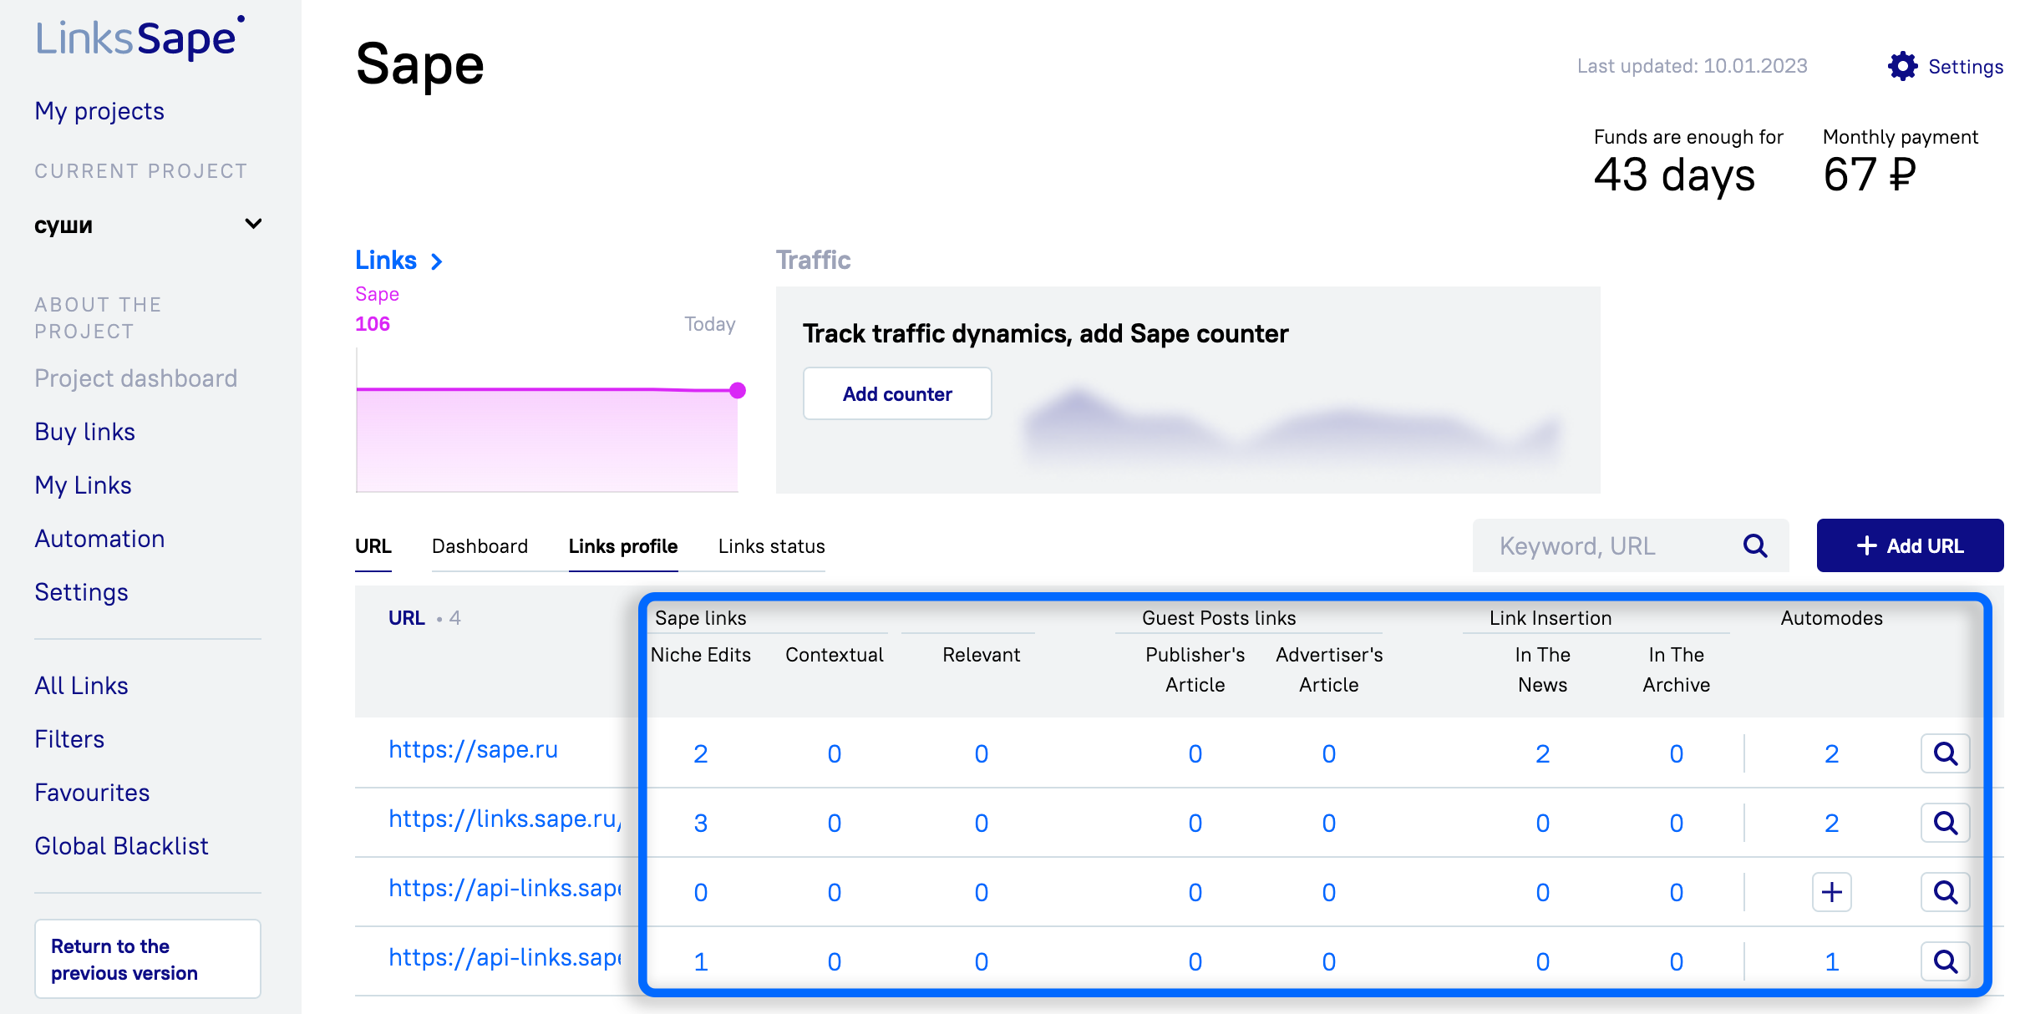Open All Links in sidebar
The width and height of the screenshot is (2020, 1014).
coord(81,686)
